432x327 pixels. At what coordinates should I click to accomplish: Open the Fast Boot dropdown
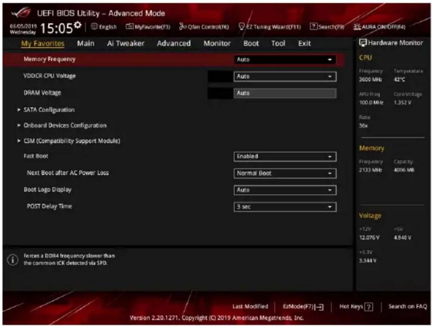(285, 157)
